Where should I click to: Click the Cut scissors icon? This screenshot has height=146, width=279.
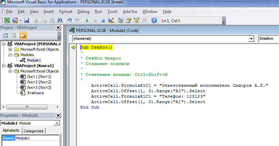tap(36, 20)
